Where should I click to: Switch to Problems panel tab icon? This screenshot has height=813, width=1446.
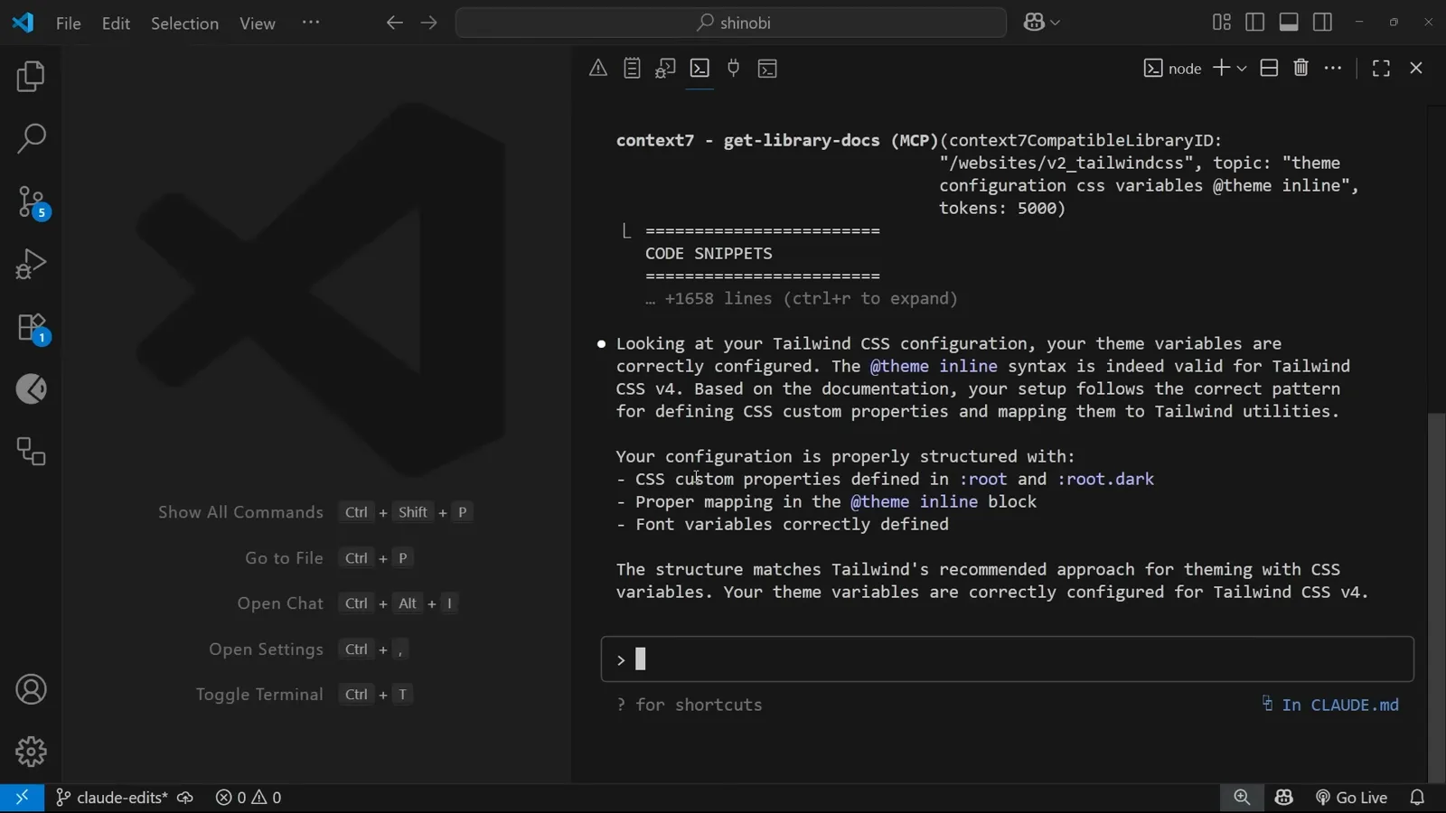pyautogui.click(x=598, y=68)
